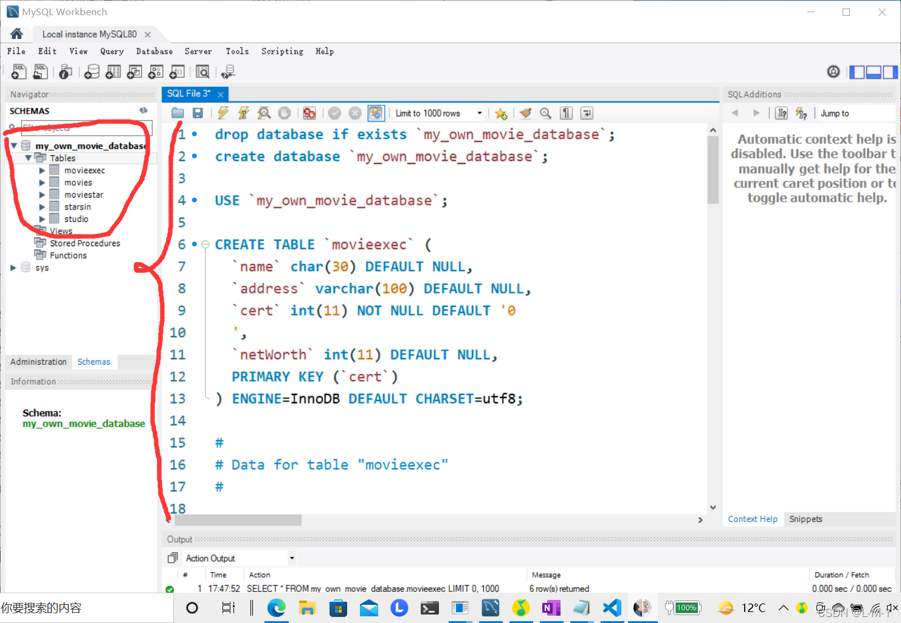Toggle the right sidebar panel visibility

[x=890, y=72]
